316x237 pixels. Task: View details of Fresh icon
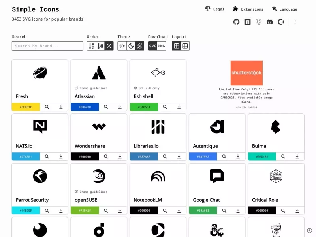tap(47, 107)
